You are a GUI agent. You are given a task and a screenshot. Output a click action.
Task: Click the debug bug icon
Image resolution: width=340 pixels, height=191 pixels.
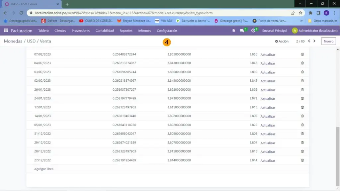pyautogui.click(x=234, y=31)
